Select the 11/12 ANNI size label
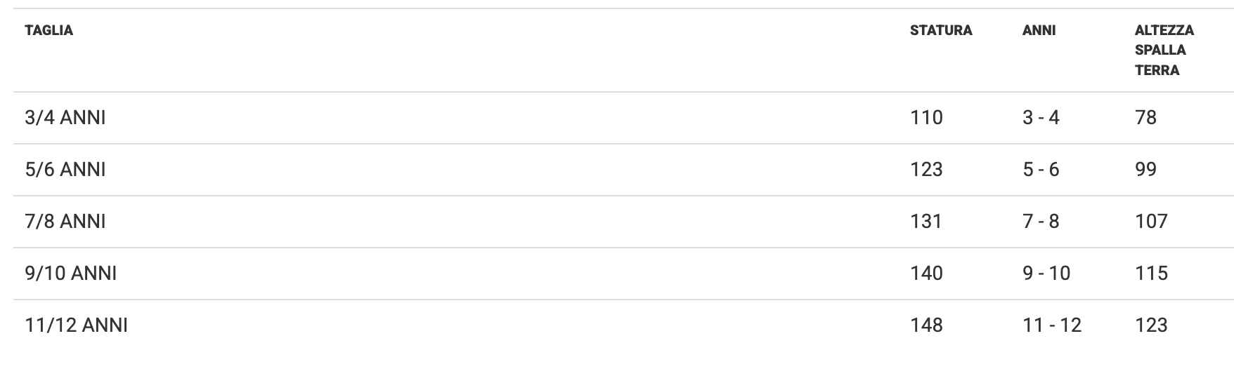Screen dimensions: 1234x376 tap(76, 325)
